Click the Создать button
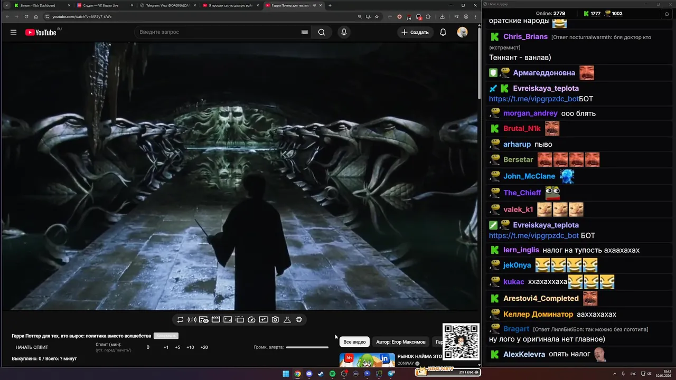 (x=415, y=32)
